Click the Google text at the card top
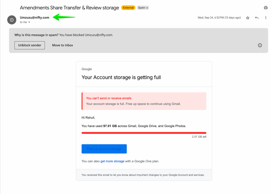271x194 pixels. (x=87, y=69)
